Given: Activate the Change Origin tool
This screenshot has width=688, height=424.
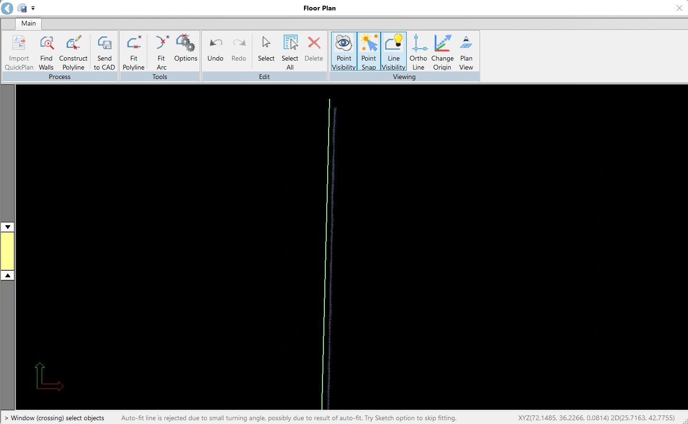Looking at the screenshot, I should [x=442, y=51].
